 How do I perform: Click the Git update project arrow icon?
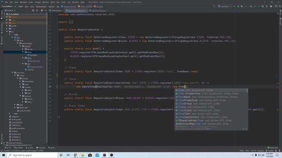255,6
